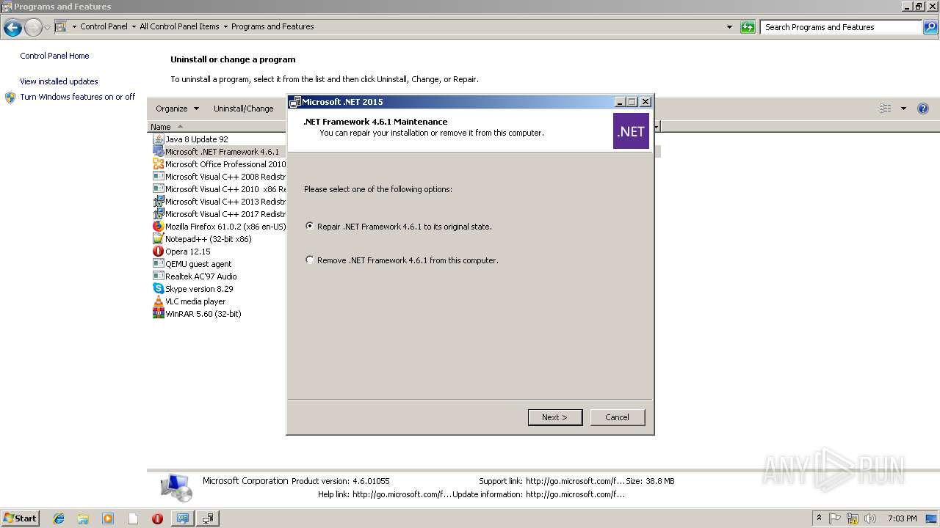The height and width of the screenshot is (528, 940).
Task: Open View installed updates link
Action: [59, 81]
